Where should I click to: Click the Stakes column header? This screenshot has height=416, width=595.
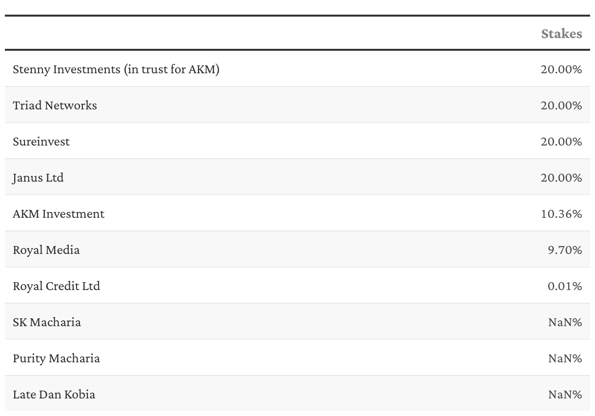click(561, 34)
